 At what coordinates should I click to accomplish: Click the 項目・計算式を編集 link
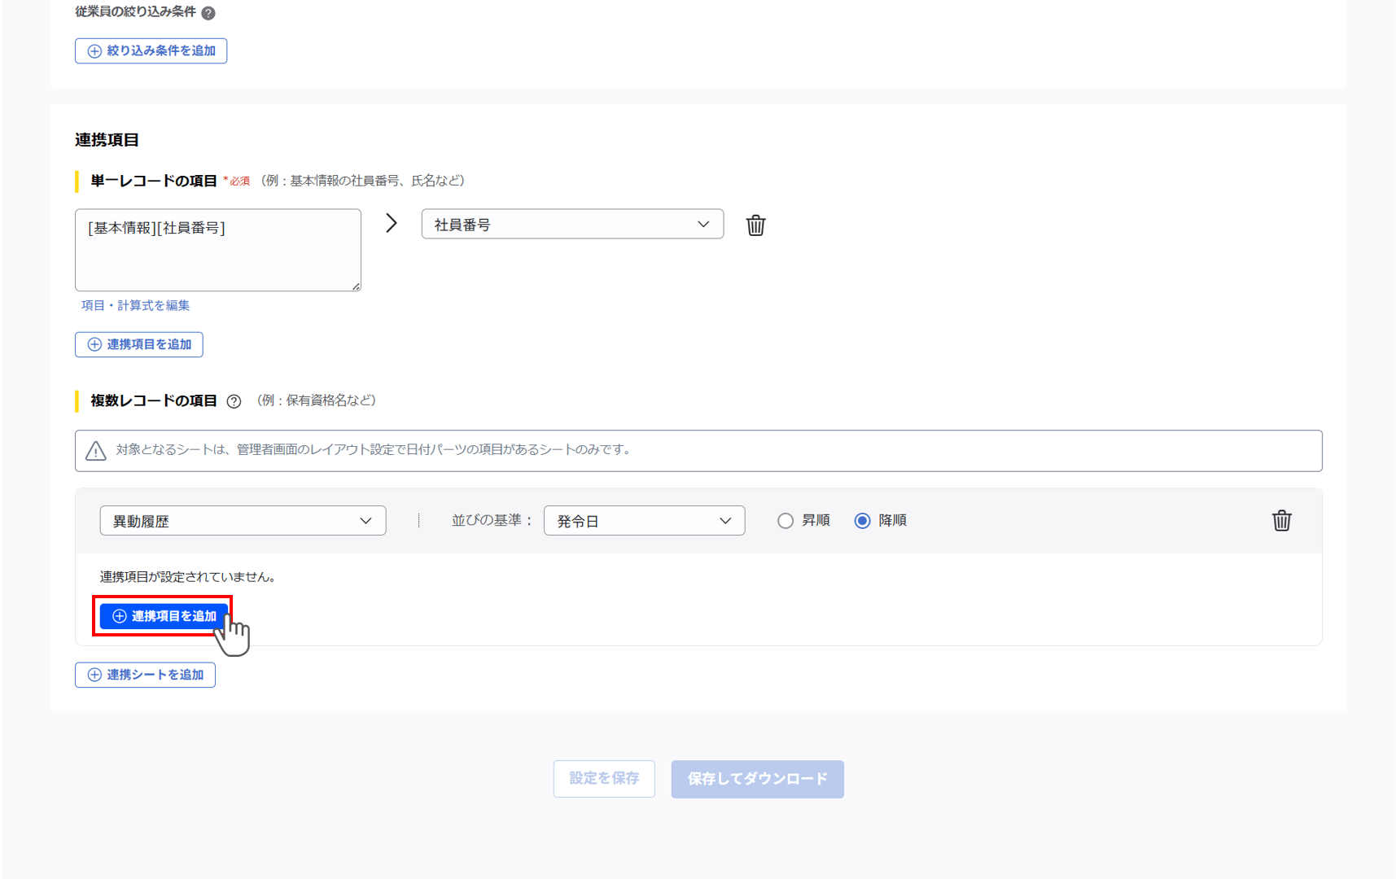point(135,305)
